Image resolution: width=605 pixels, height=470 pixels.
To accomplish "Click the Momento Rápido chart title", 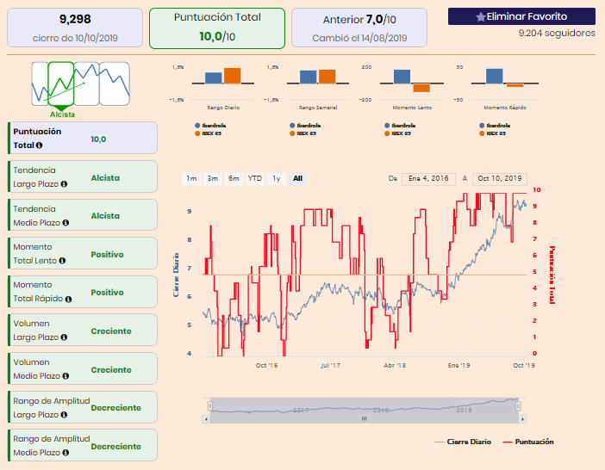I will 505,108.
